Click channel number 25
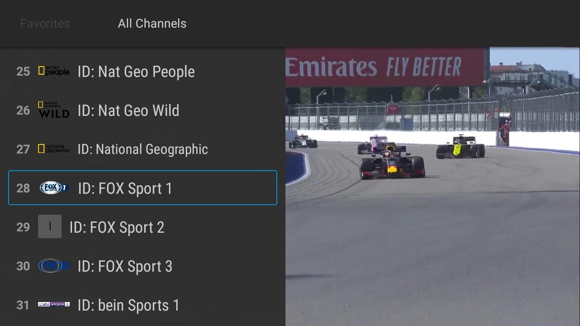Viewport: 580px width, 326px height. pyautogui.click(x=23, y=72)
